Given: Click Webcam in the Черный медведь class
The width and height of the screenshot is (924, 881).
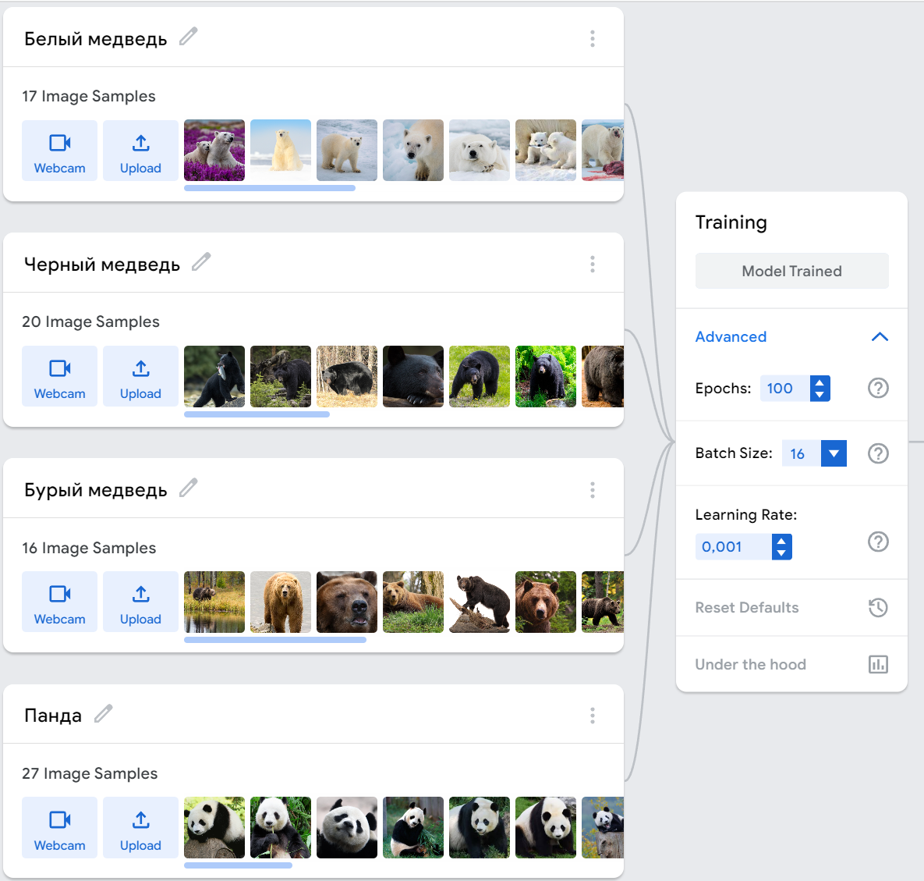Looking at the screenshot, I should coord(59,376).
